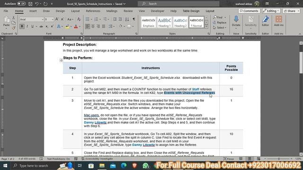Click the Save icon in title bar
The image size is (303, 170).
point(30,4)
